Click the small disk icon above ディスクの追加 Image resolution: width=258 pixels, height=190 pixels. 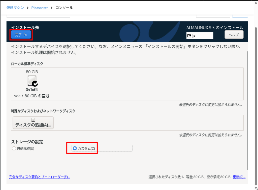click(33, 119)
